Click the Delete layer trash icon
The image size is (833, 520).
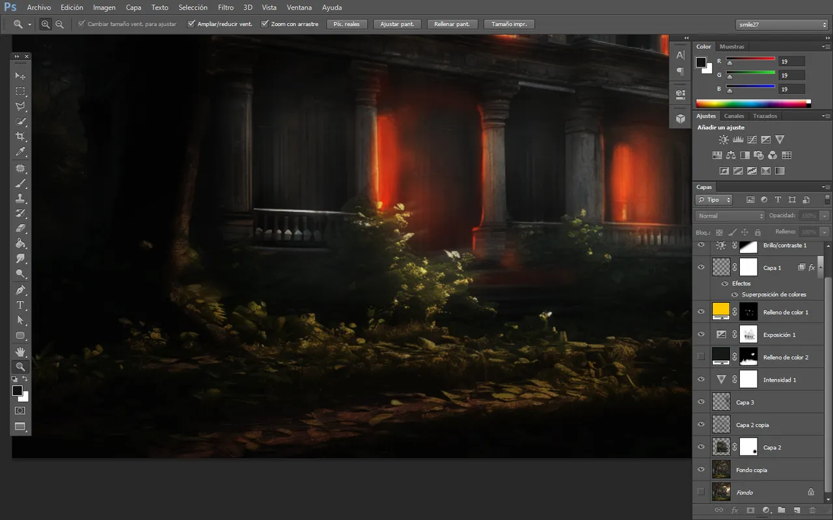(812, 510)
